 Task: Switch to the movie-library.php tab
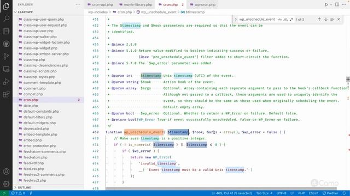[136, 5]
